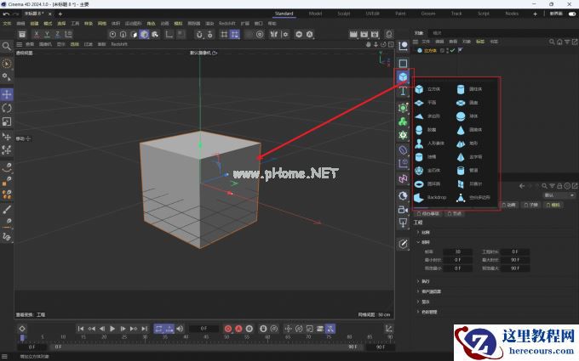Select the Cube object in Object Manager

tap(430, 50)
